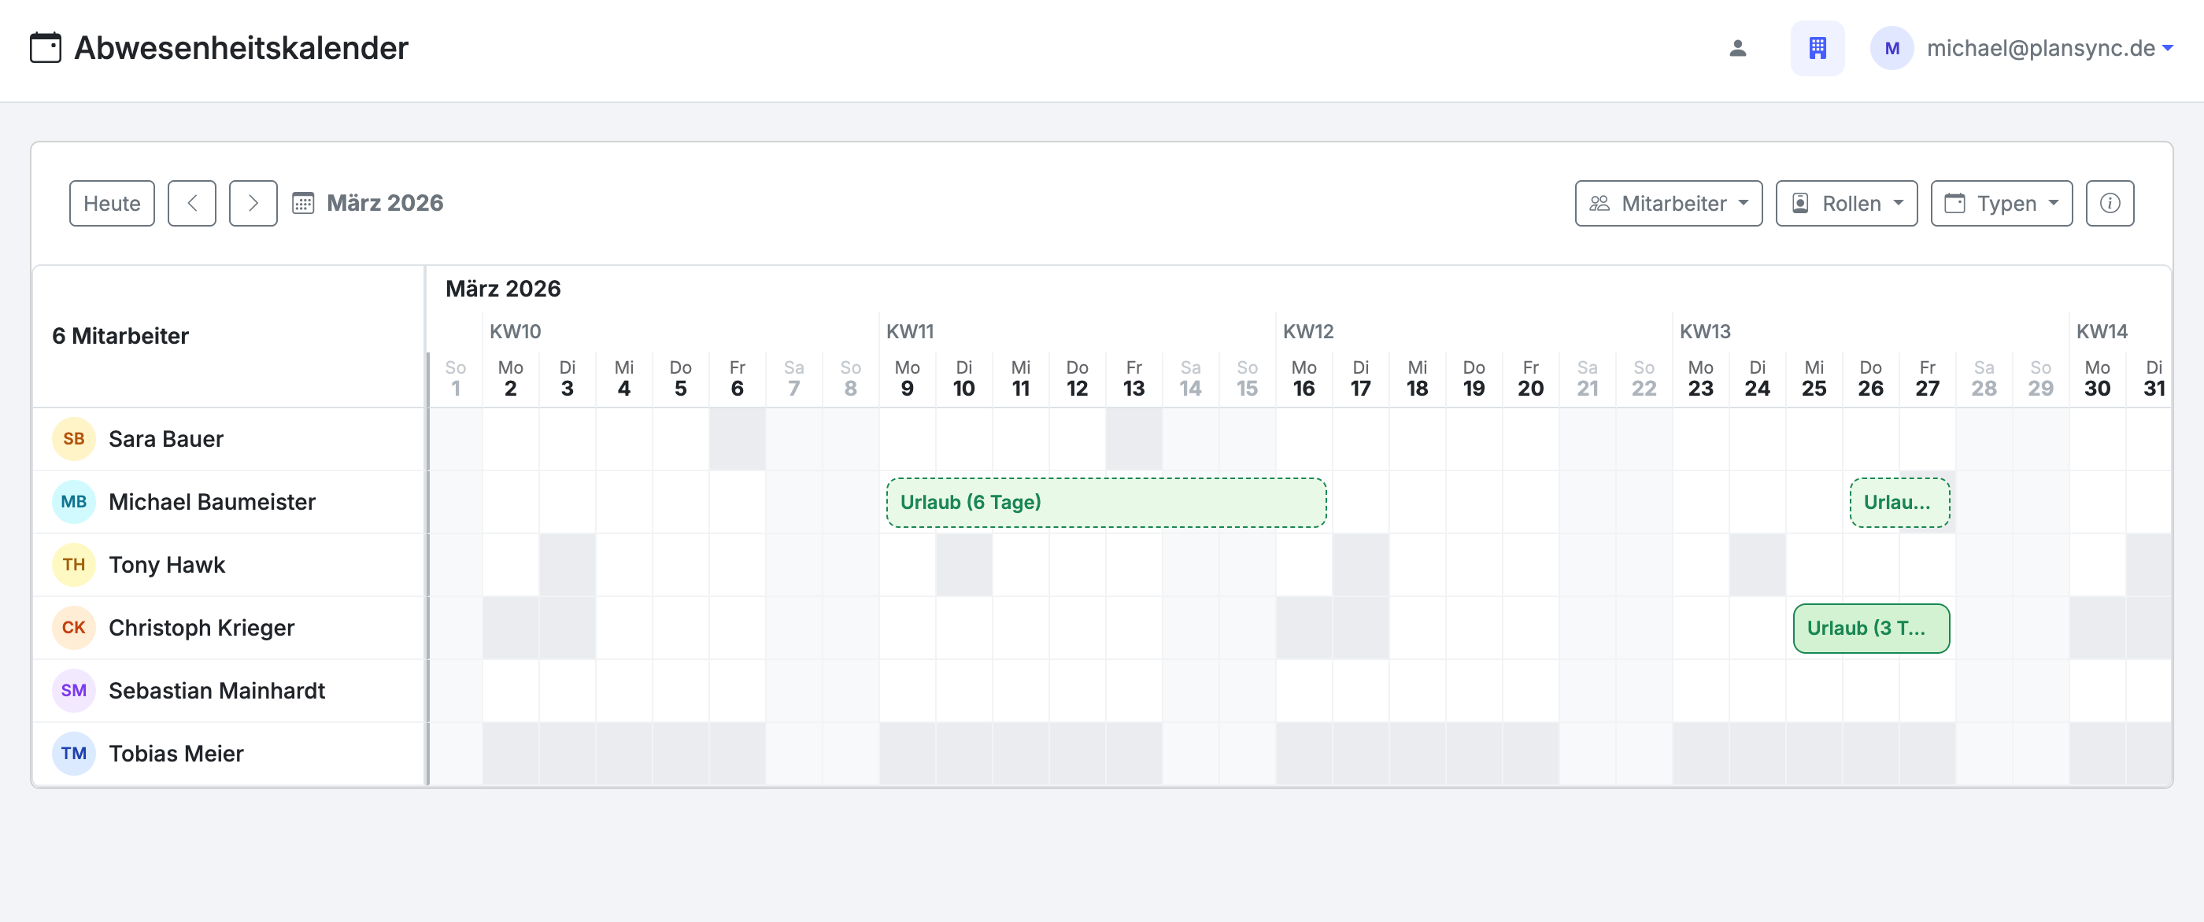
Task: Click the info circle icon button
Action: click(x=2109, y=204)
